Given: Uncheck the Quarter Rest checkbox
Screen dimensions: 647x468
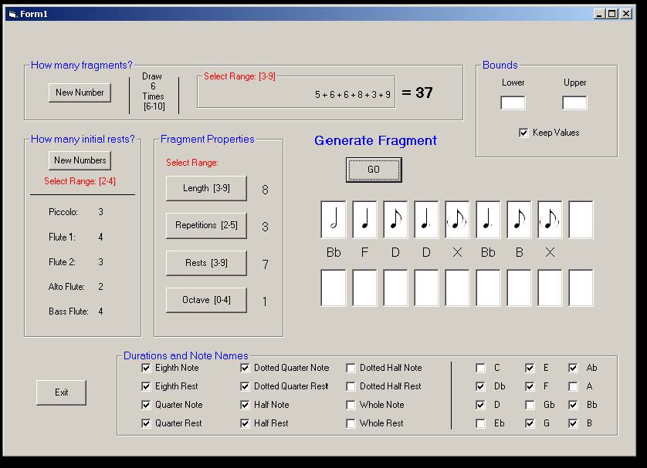Looking at the screenshot, I should click(x=146, y=423).
